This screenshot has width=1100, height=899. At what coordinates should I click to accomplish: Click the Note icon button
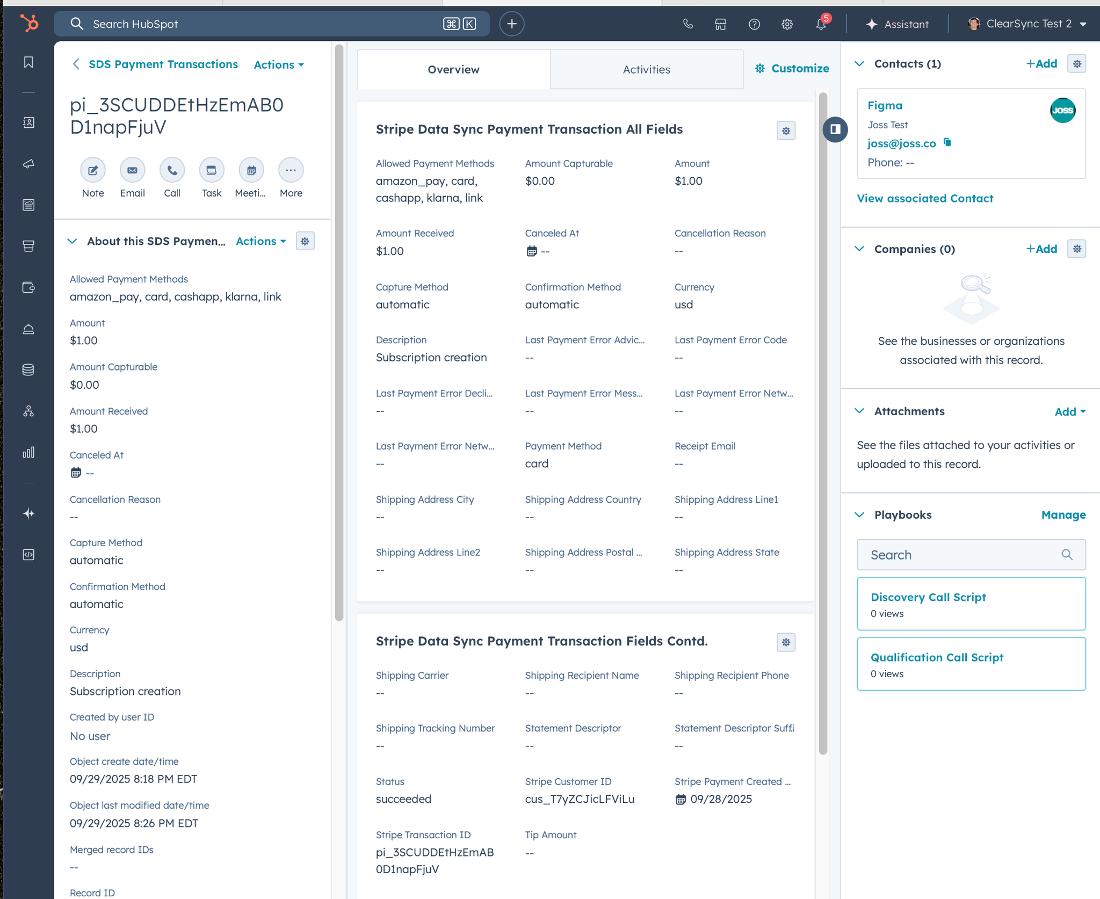pyautogui.click(x=93, y=171)
